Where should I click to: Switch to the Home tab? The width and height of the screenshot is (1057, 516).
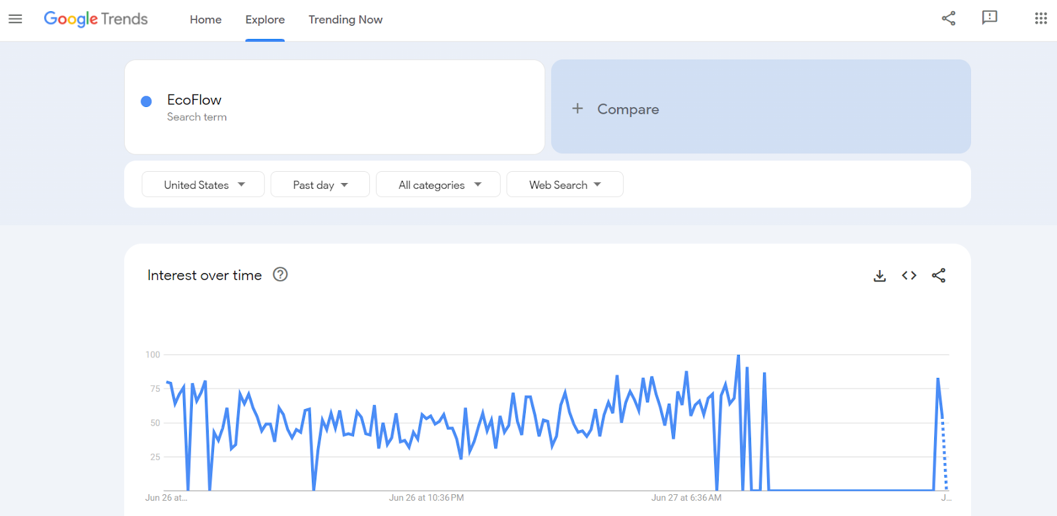coord(205,20)
